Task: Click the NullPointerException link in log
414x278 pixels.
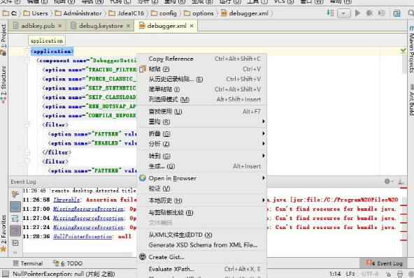Action: 83,236
